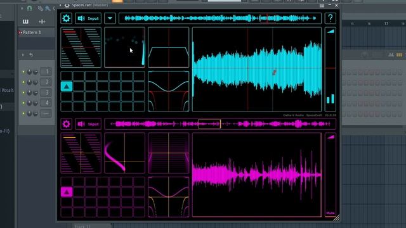Click the cyan filter shape panel
The width and height of the screenshot is (406, 228).
(169, 47)
